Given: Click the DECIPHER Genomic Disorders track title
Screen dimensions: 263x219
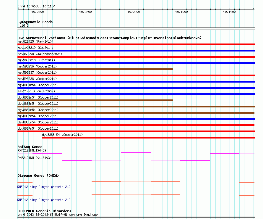Looking at the screenshot, I should click(x=44, y=211).
